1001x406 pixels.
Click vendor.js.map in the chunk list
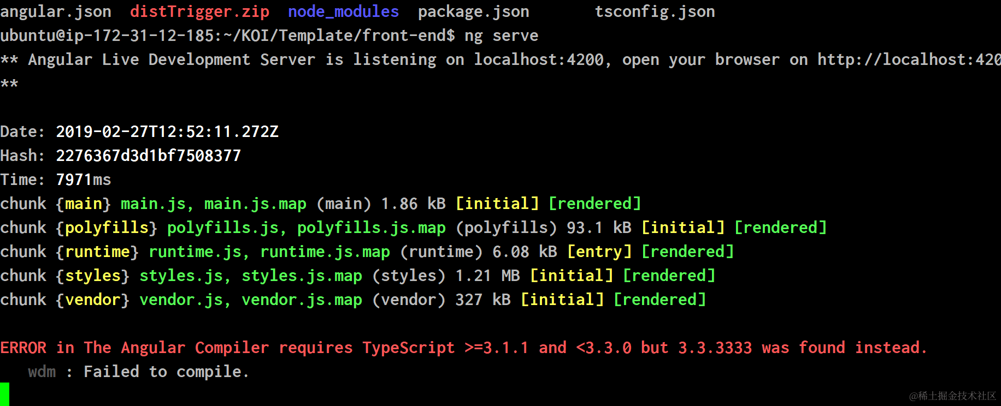pyautogui.click(x=302, y=300)
